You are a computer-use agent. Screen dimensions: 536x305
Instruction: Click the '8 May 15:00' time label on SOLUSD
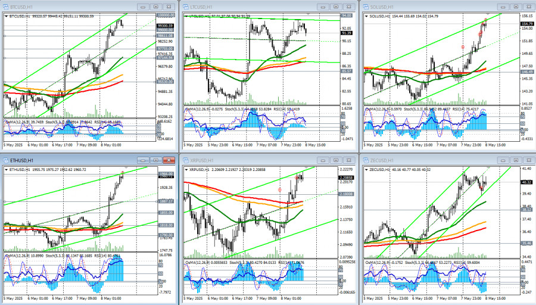click(496, 145)
